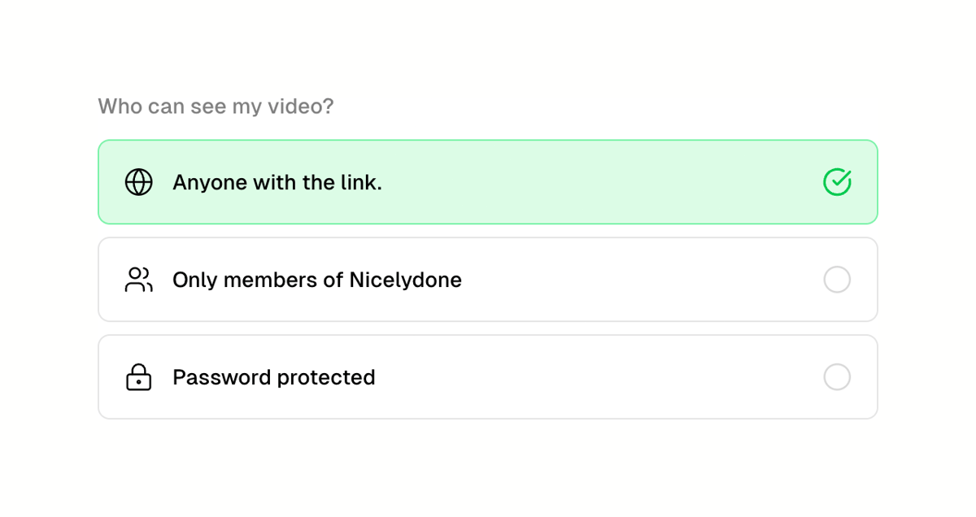Click the people icon beside Nicelydone option
The width and height of the screenshot is (976, 517).
138,279
